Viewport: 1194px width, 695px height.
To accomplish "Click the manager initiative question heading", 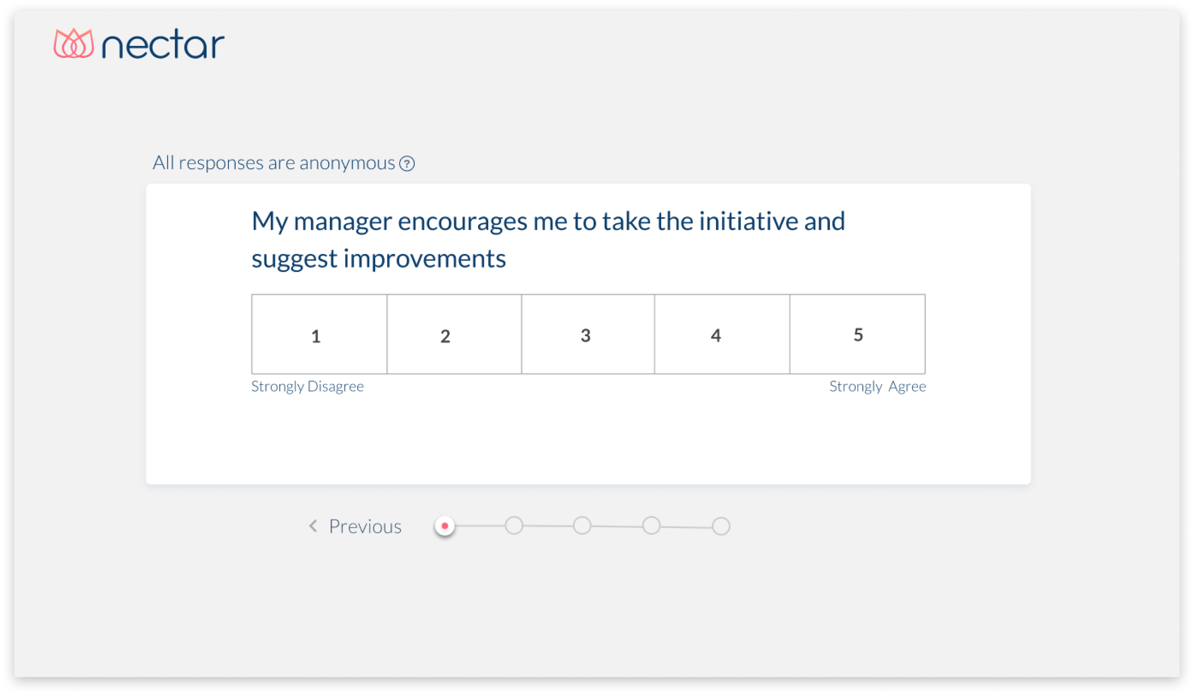I will (548, 240).
